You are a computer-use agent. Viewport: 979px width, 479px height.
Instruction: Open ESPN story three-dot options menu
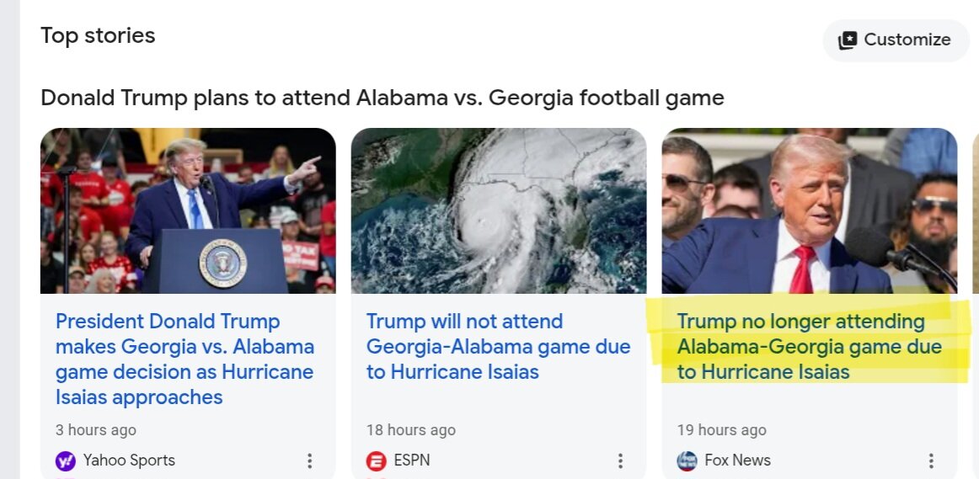[x=620, y=461]
